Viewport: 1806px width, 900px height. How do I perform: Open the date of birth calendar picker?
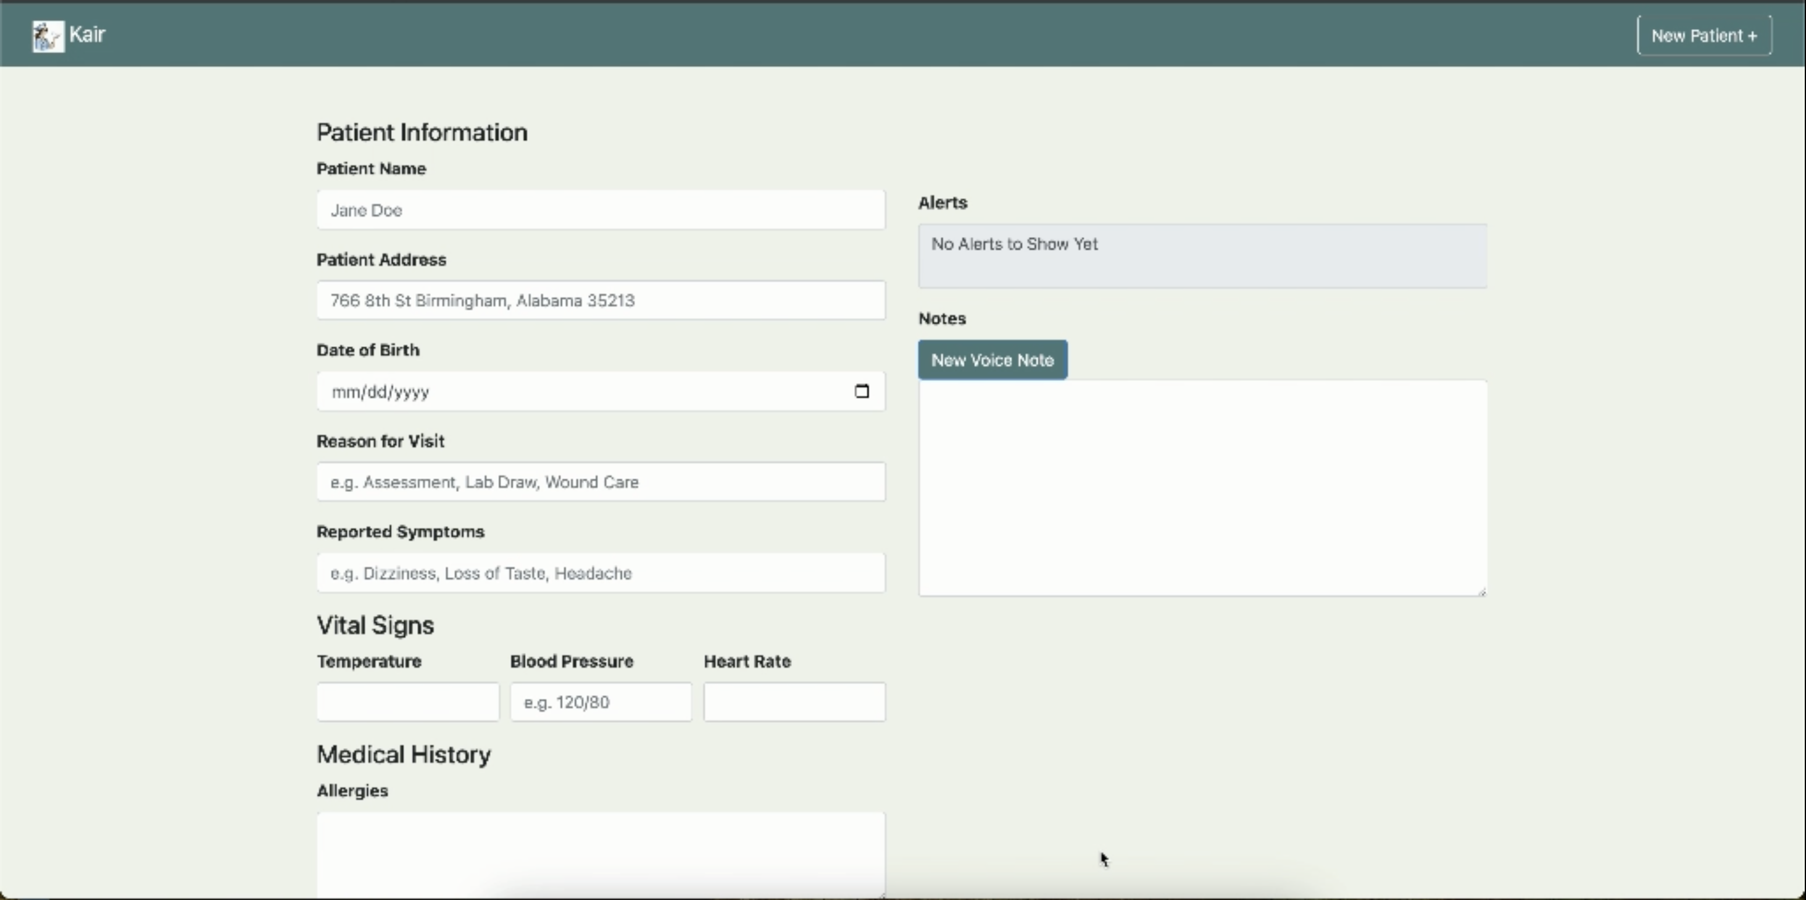click(x=862, y=391)
